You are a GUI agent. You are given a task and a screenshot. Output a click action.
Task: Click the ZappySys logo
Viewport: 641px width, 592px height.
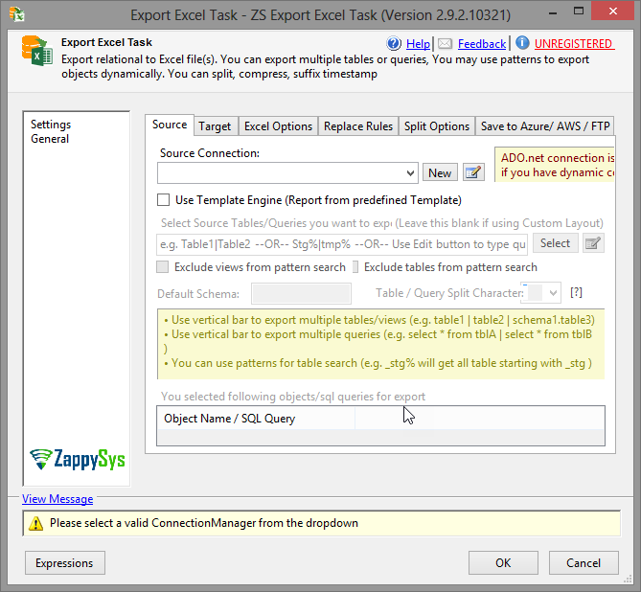coord(78,460)
